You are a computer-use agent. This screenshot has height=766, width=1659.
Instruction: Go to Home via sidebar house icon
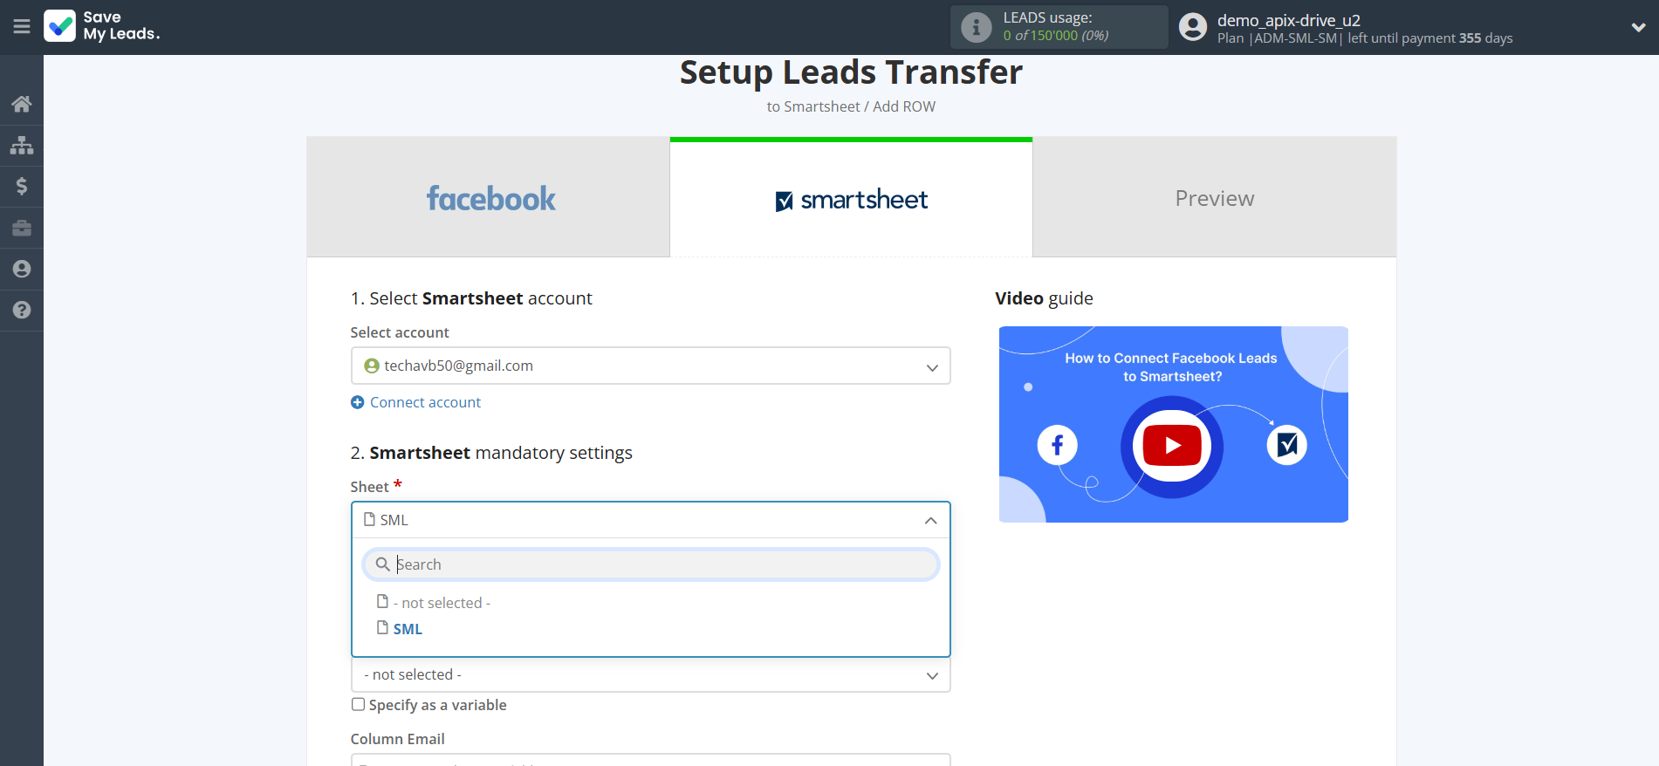coord(22,104)
